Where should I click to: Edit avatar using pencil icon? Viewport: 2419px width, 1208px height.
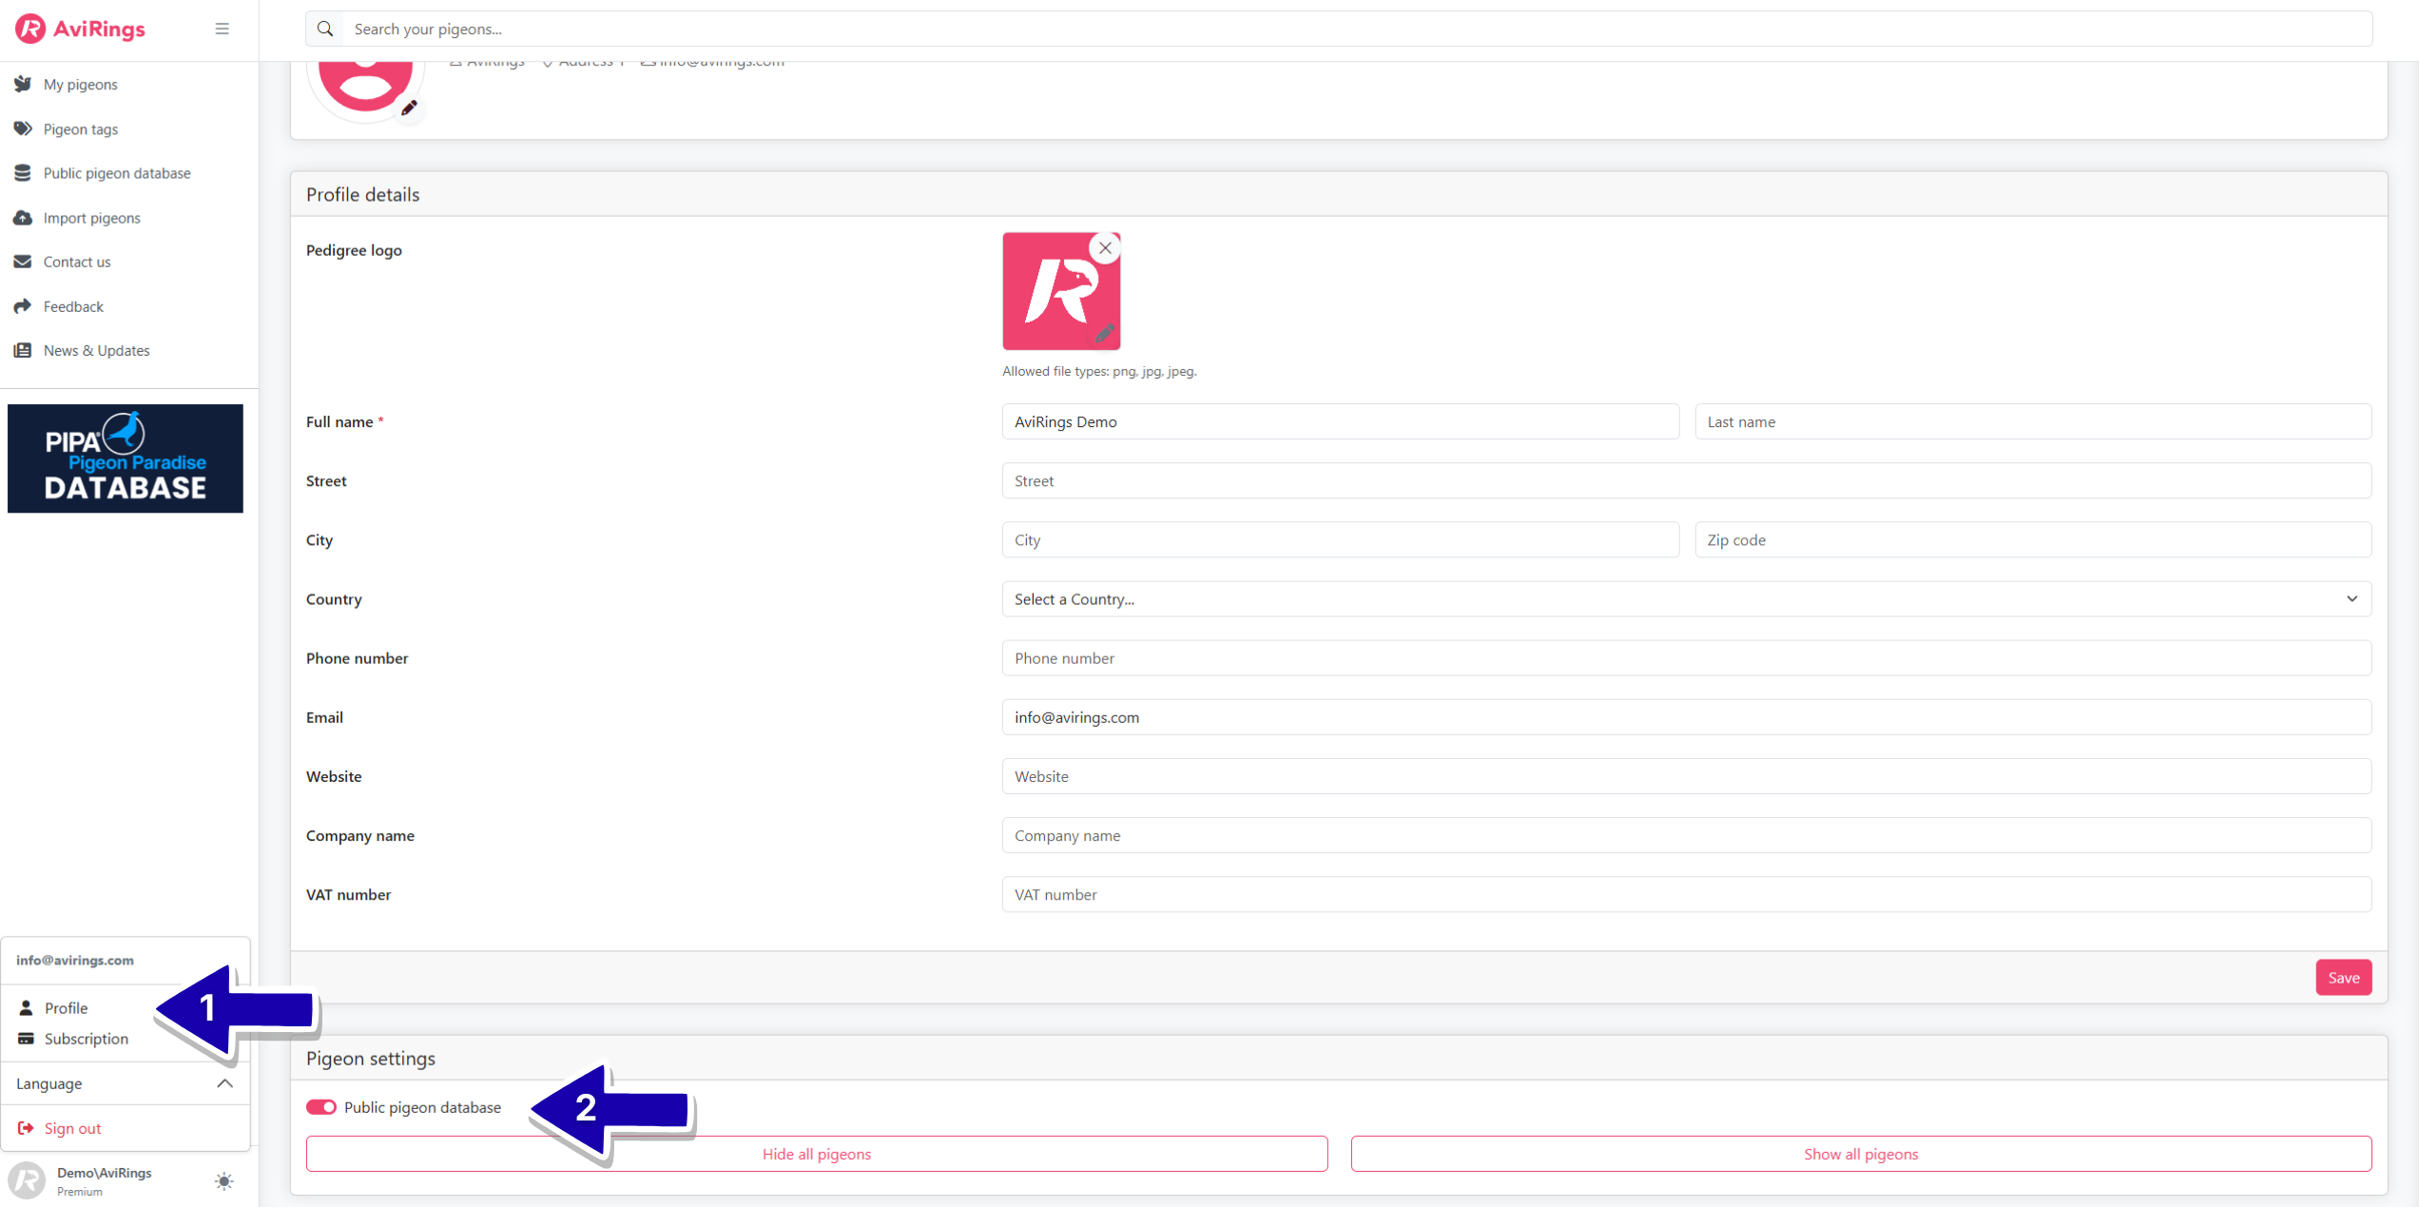point(409,108)
